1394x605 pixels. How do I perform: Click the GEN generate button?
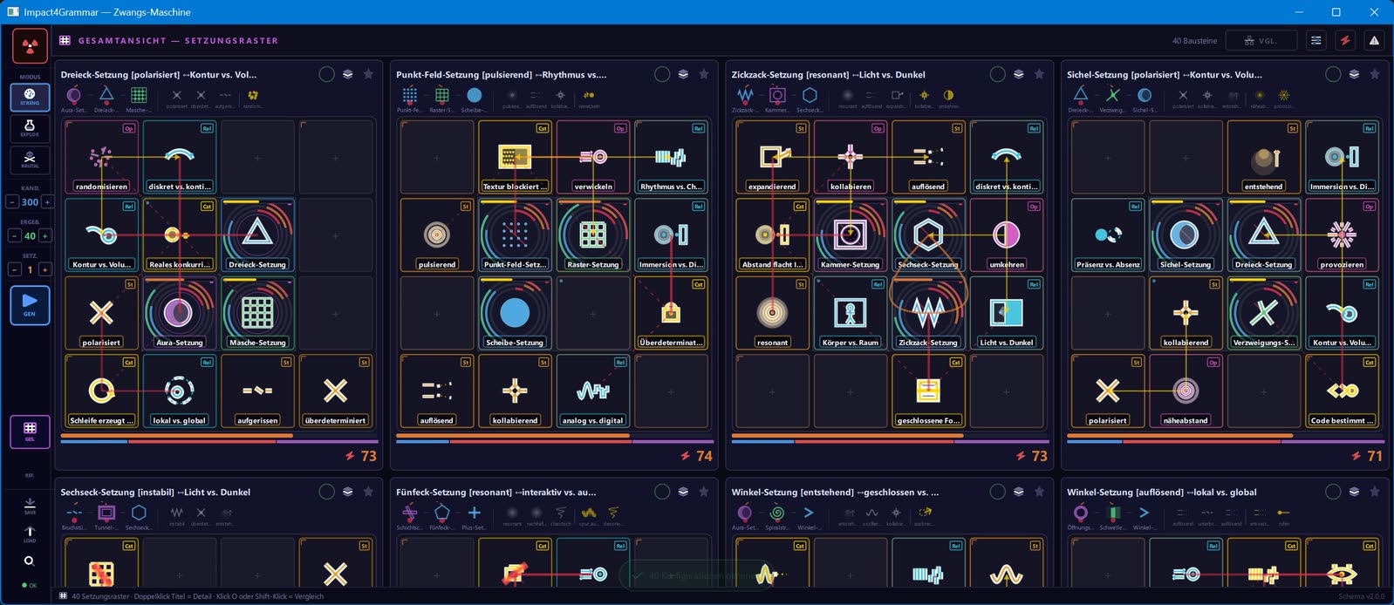click(30, 305)
